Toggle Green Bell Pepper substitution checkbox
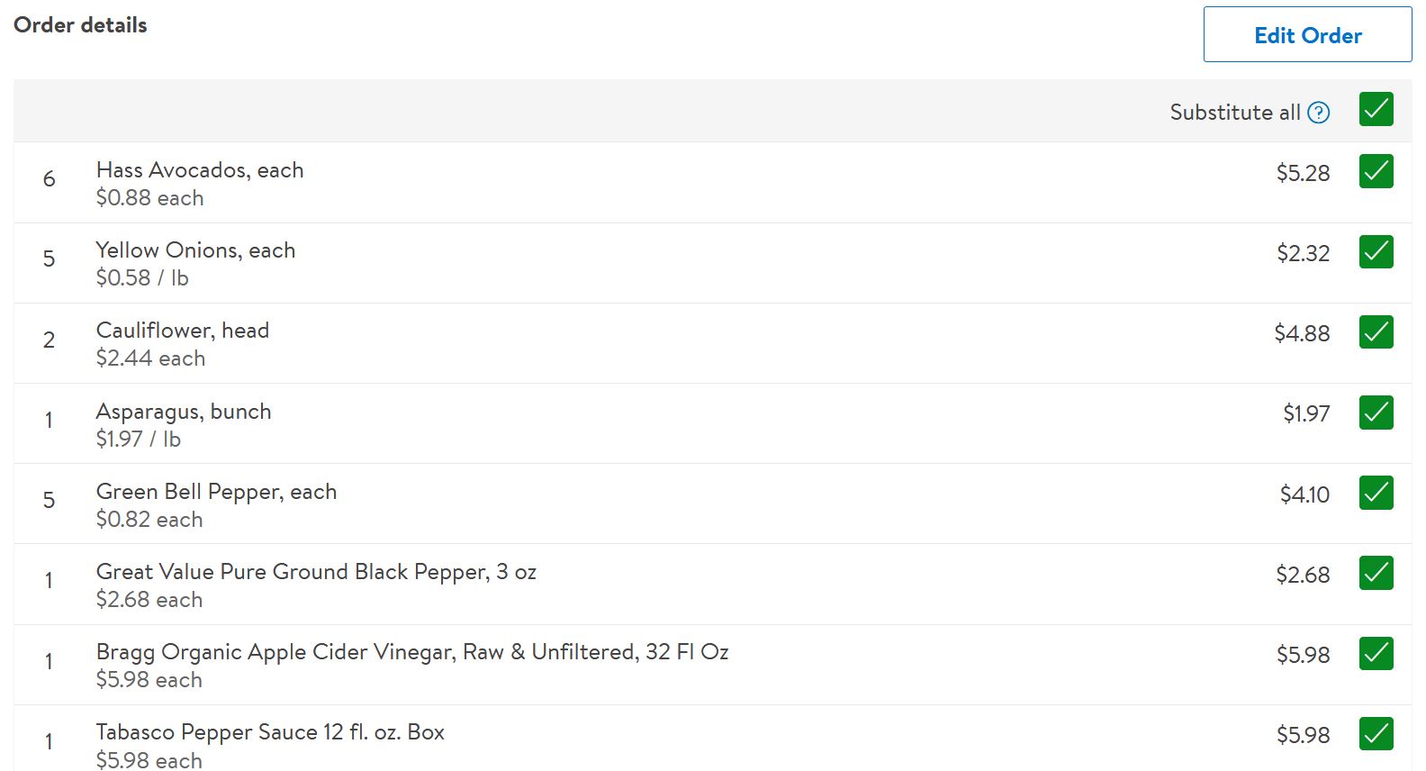Screen dimensions: 1426x771 [x=1376, y=493]
